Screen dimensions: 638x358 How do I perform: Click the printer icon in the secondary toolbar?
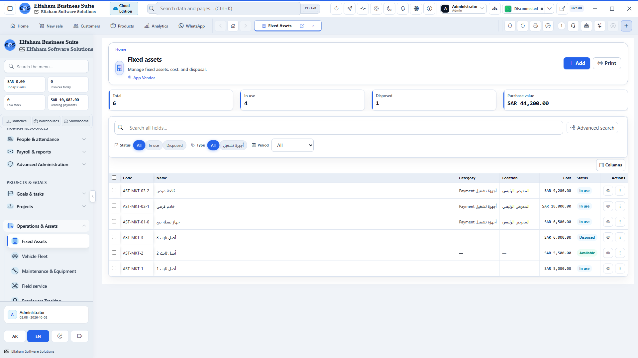pos(535,26)
